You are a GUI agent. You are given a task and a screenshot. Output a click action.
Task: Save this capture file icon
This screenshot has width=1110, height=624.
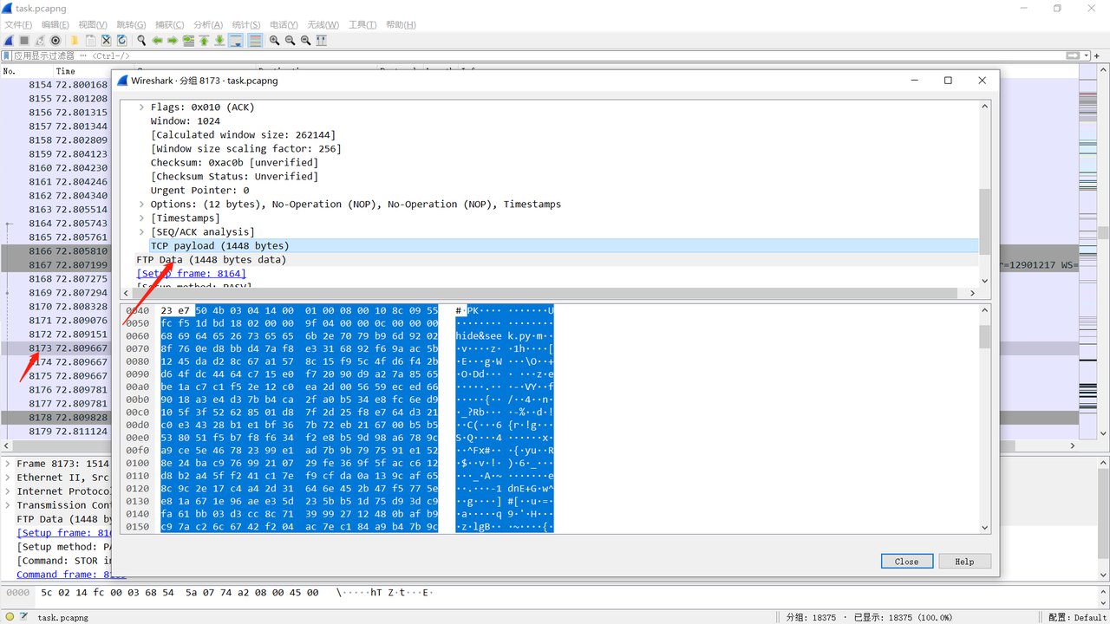click(90, 41)
